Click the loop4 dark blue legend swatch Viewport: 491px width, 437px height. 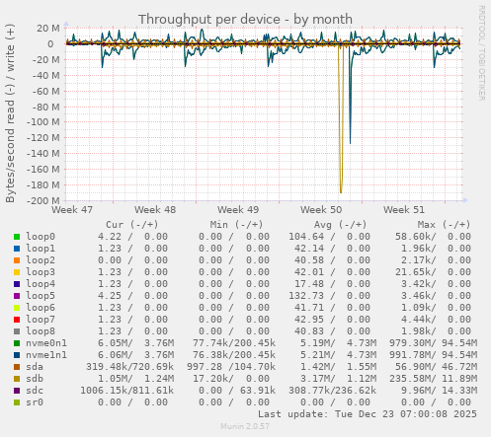pos(17,284)
